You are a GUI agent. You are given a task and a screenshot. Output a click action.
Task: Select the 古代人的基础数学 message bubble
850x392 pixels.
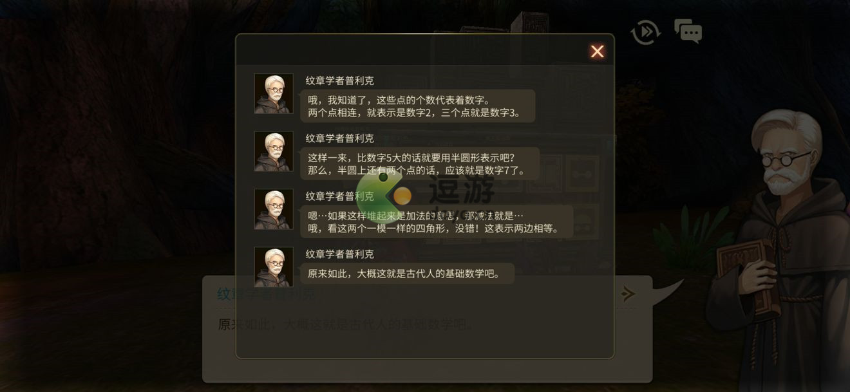click(x=407, y=274)
